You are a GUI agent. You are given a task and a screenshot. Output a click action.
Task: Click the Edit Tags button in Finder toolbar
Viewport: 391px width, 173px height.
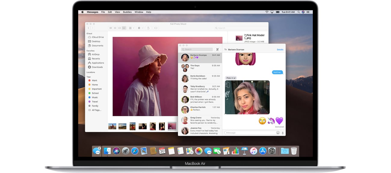[x=156, y=28]
